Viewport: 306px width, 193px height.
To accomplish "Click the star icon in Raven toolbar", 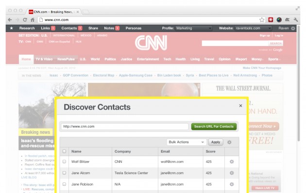I will point(12,28).
